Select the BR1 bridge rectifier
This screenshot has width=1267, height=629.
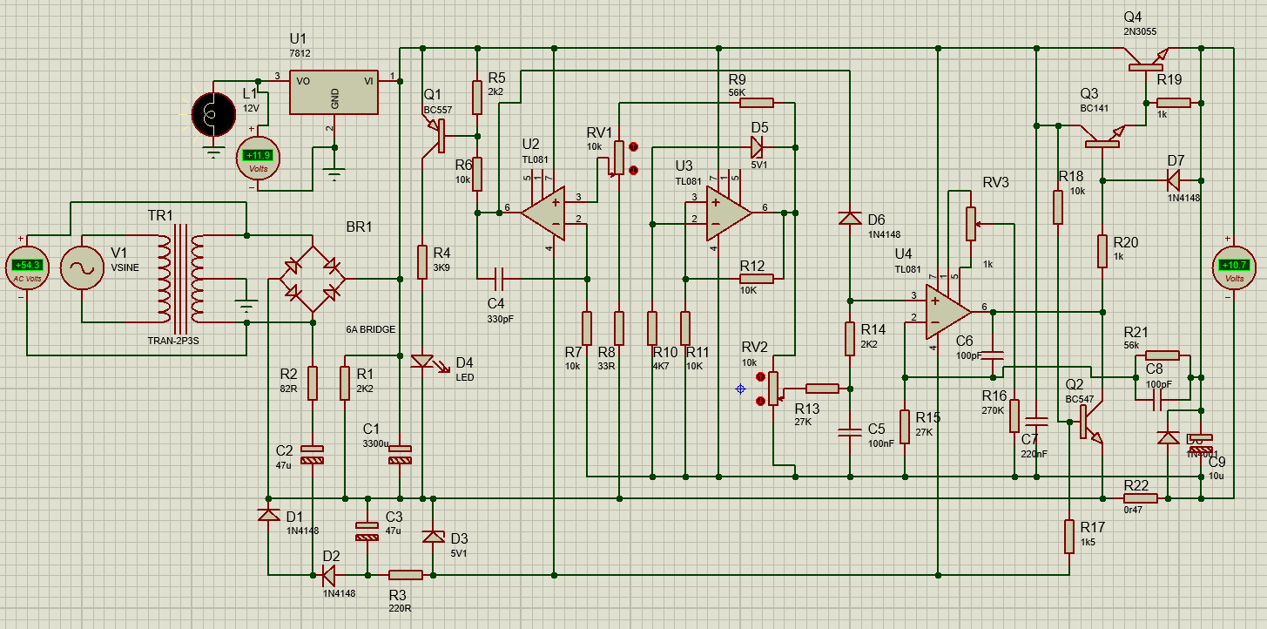pos(313,279)
